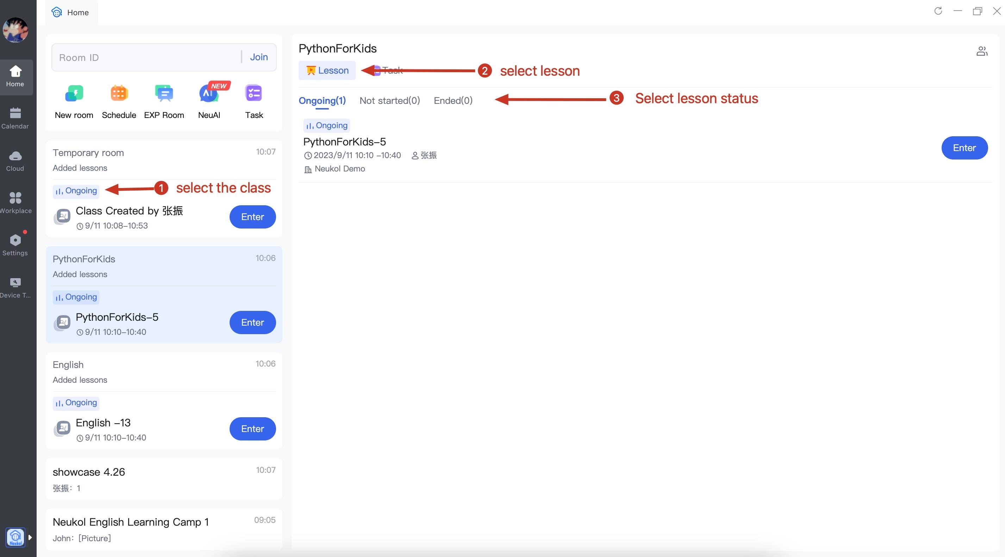Switch to Ended lessons tab
Screen dimensions: 1005x557
[x=452, y=101]
